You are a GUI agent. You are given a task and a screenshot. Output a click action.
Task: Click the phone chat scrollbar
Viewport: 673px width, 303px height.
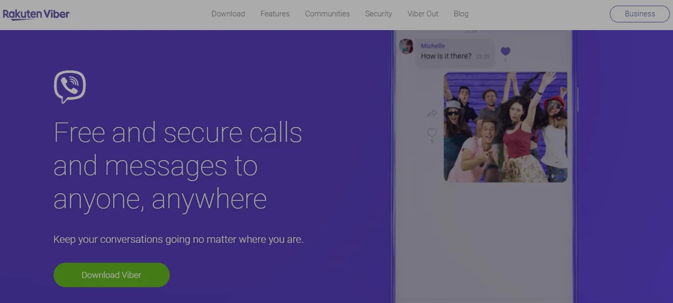578,99
